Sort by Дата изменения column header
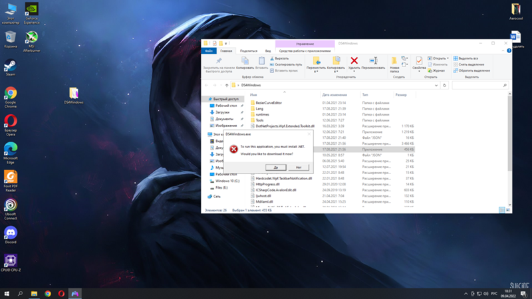Screen dimensions: 532x299 [x=334, y=95]
